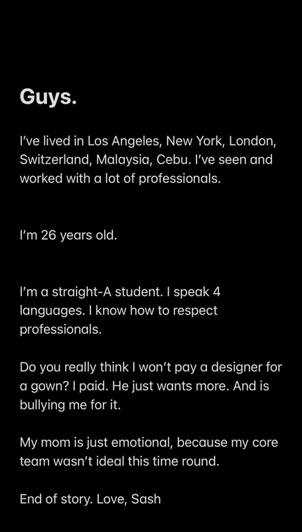This screenshot has width=302, height=532.
Task: Click the phrase "worked with a lot of professionals"
Action: [120, 179]
